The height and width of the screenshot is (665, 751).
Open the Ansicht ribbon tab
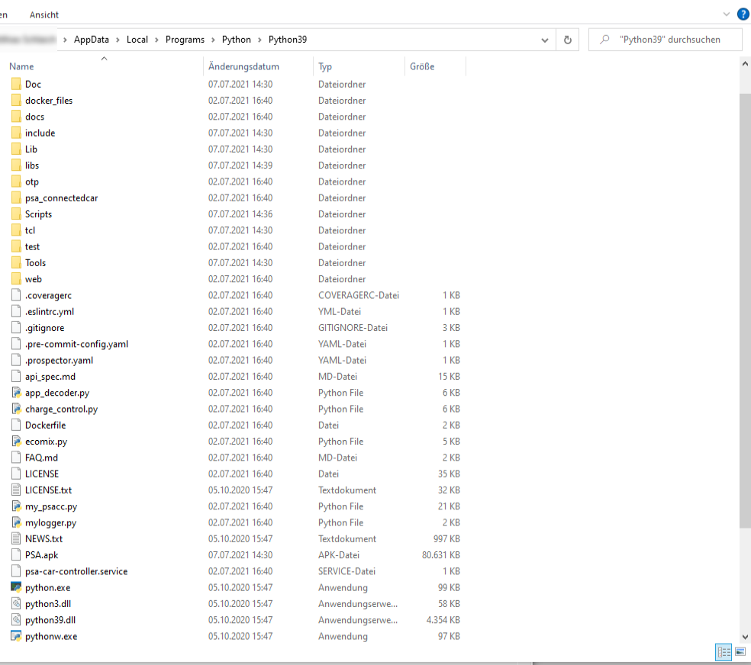click(44, 14)
